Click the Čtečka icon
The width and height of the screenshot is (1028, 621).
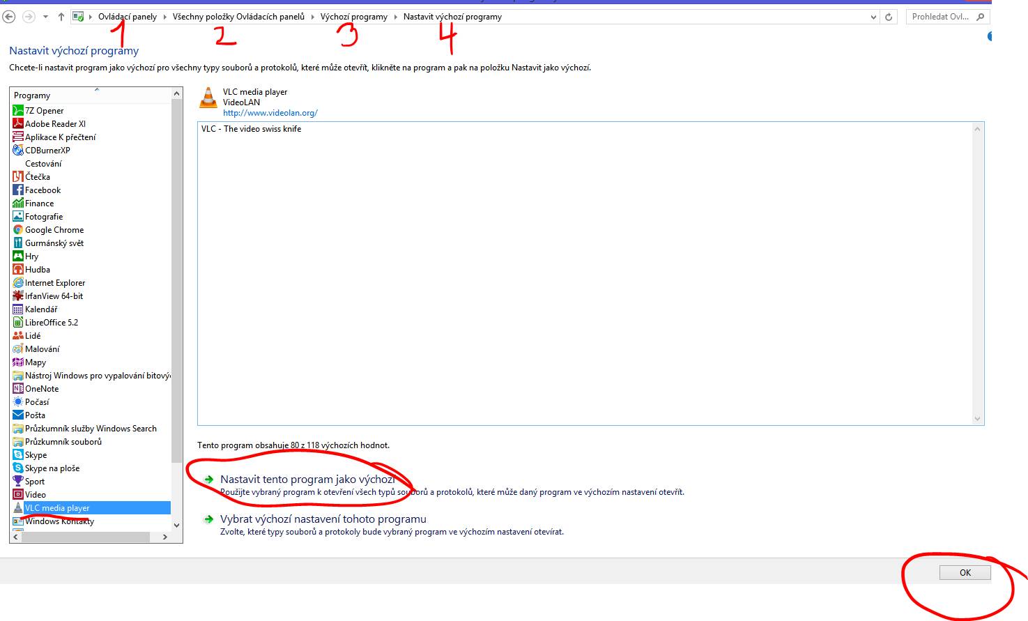(x=18, y=176)
